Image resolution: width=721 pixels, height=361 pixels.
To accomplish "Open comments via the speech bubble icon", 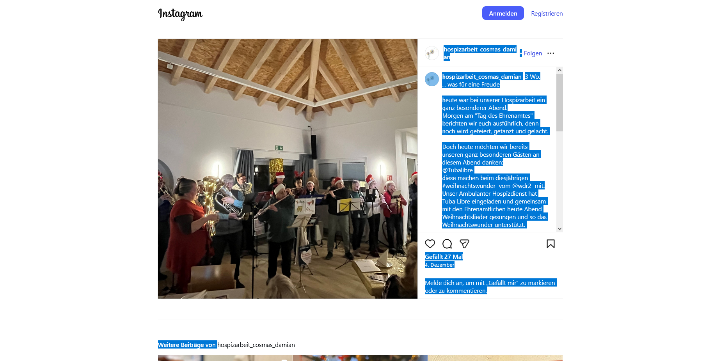I will pyautogui.click(x=447, y=244).
